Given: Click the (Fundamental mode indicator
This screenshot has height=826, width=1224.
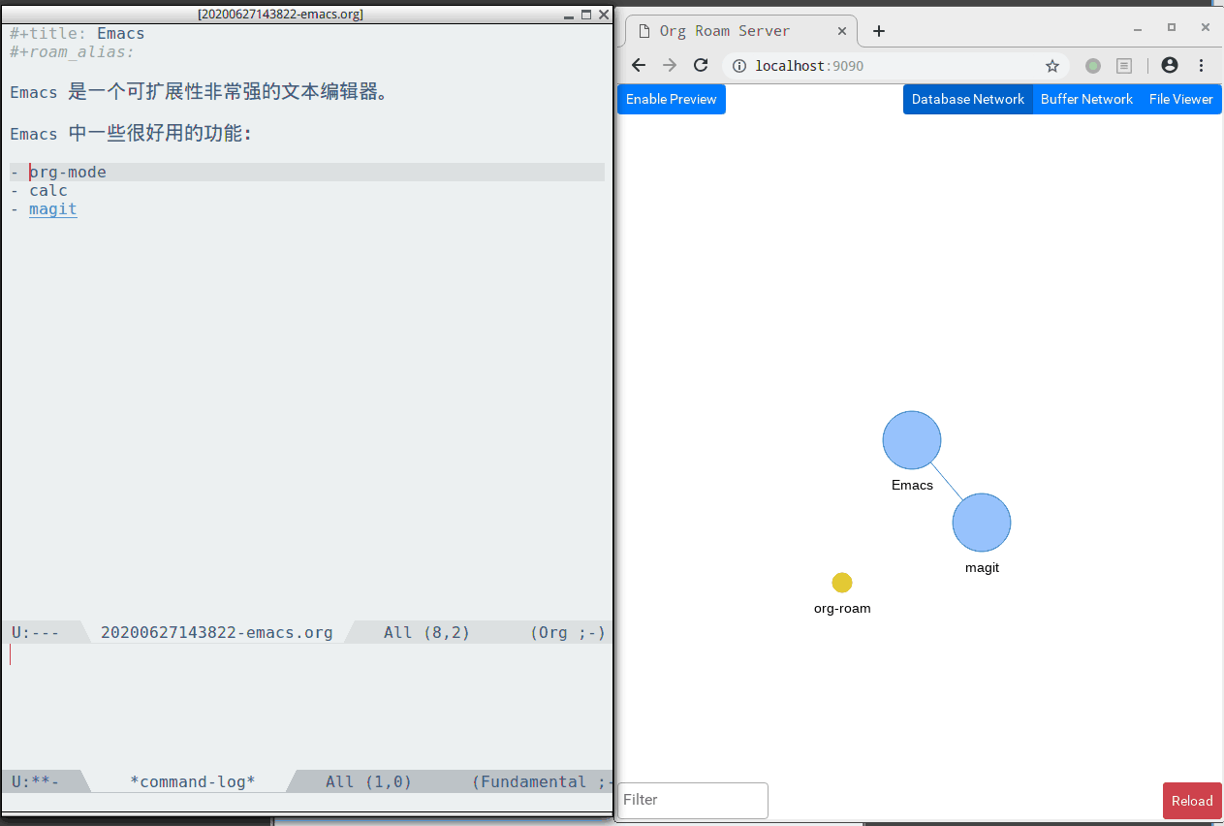Looking at the screenshot, I should 529,782.
